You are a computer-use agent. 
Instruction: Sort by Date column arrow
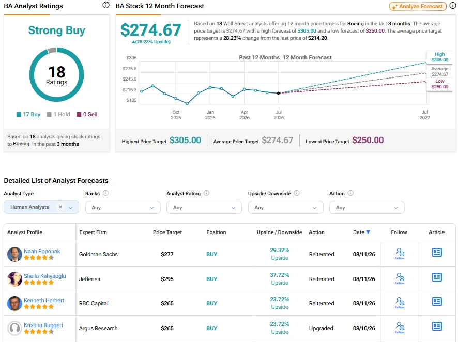[x=368, y=232]
